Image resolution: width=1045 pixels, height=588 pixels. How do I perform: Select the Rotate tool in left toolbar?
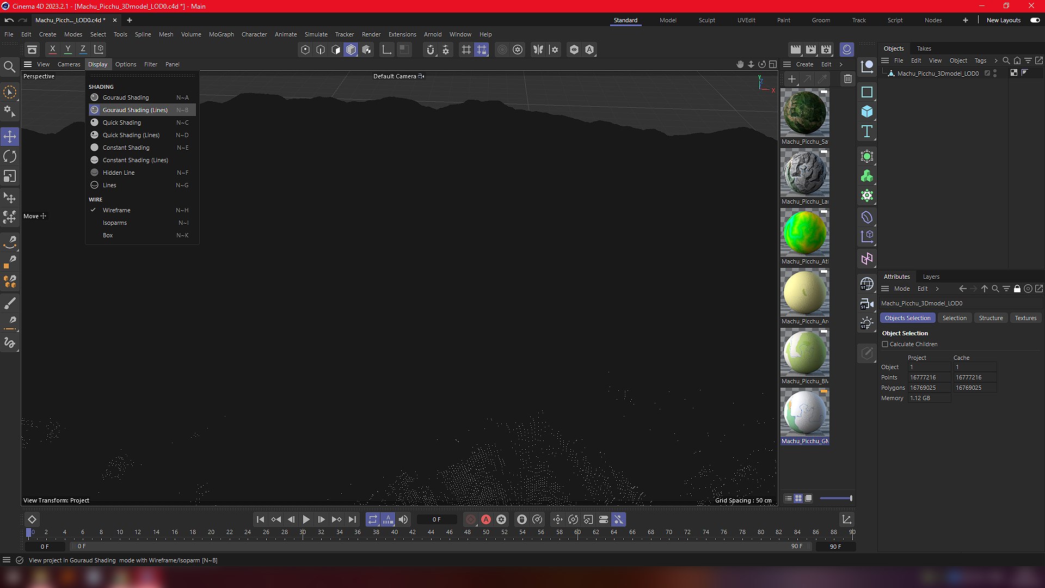(10, 156)
